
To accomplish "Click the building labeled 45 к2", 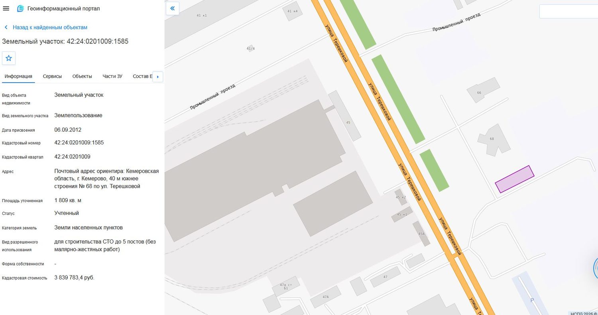I will [x=401, y=198].
